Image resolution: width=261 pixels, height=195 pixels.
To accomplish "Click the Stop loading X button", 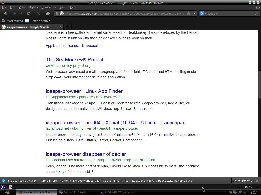I will click(x=38, y=14).
